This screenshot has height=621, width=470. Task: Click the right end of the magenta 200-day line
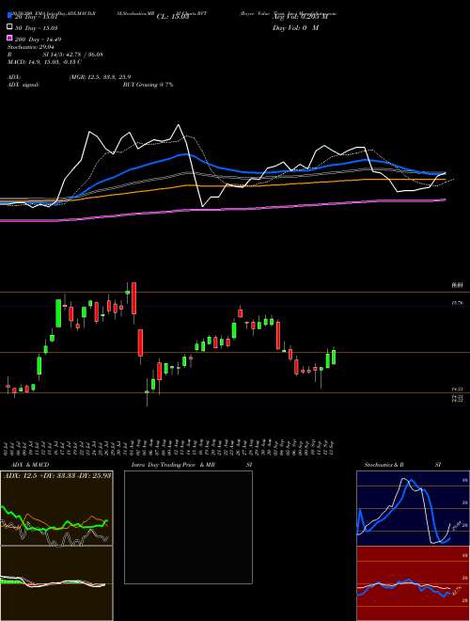pyautogui.click(x=445, y=200)
